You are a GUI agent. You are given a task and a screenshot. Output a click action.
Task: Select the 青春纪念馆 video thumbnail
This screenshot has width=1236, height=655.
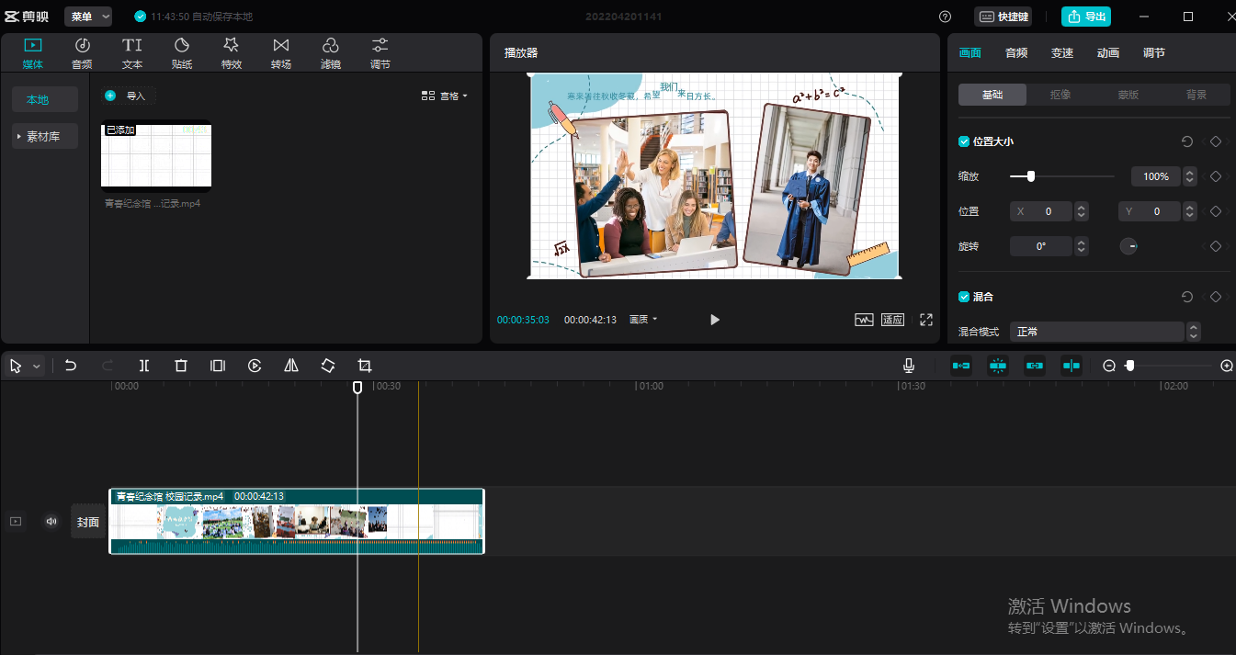[x=156, y=156]
